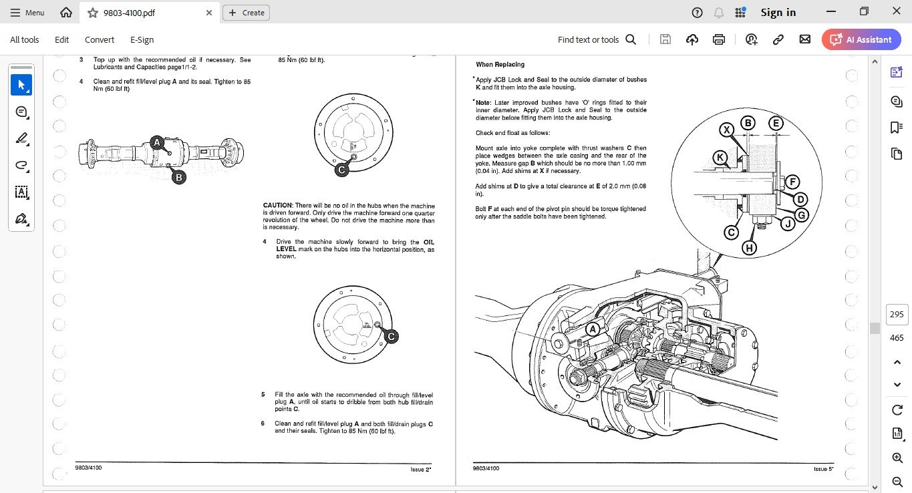The width and height of the screenshot is (912, 493).
Task: Go to next page down chevron
Action: [897, 385]
